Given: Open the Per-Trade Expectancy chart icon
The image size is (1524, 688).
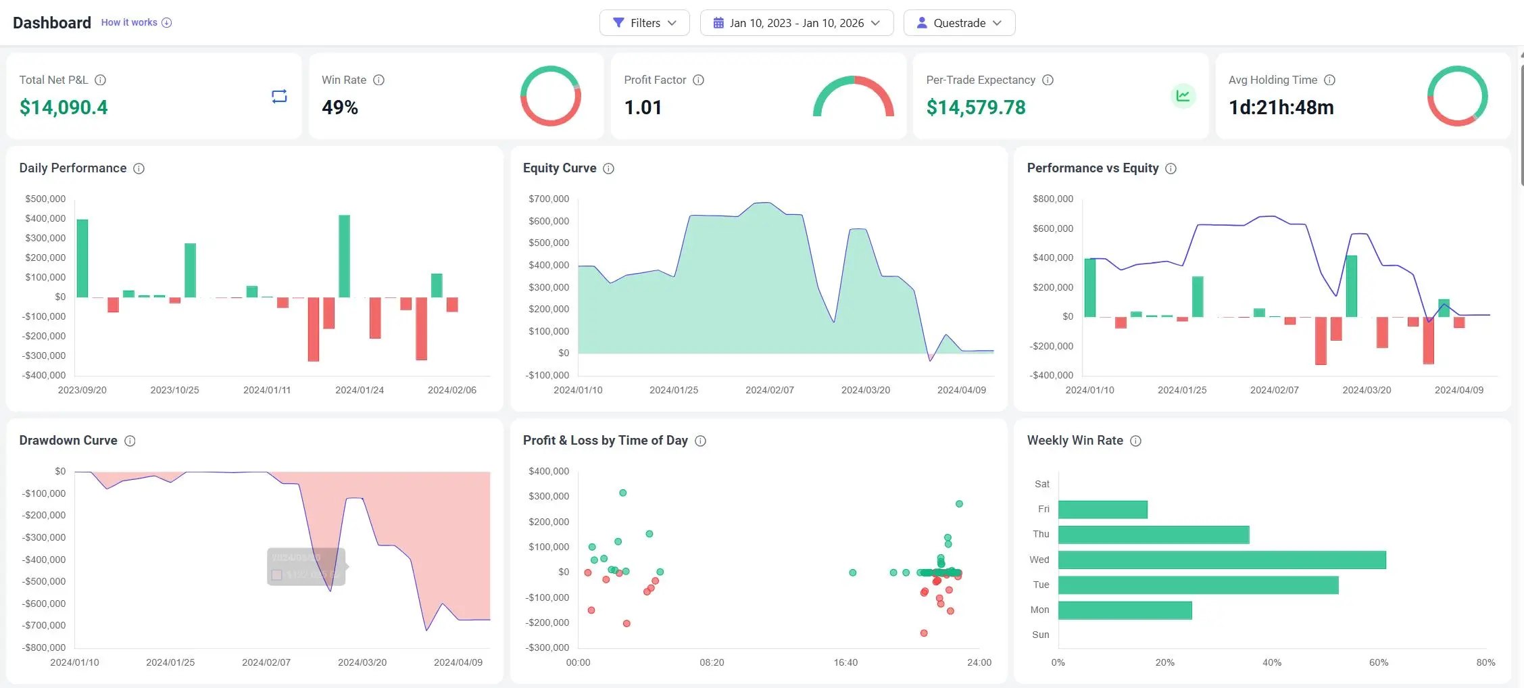Looking at the screenshot, I should 1183,96.
